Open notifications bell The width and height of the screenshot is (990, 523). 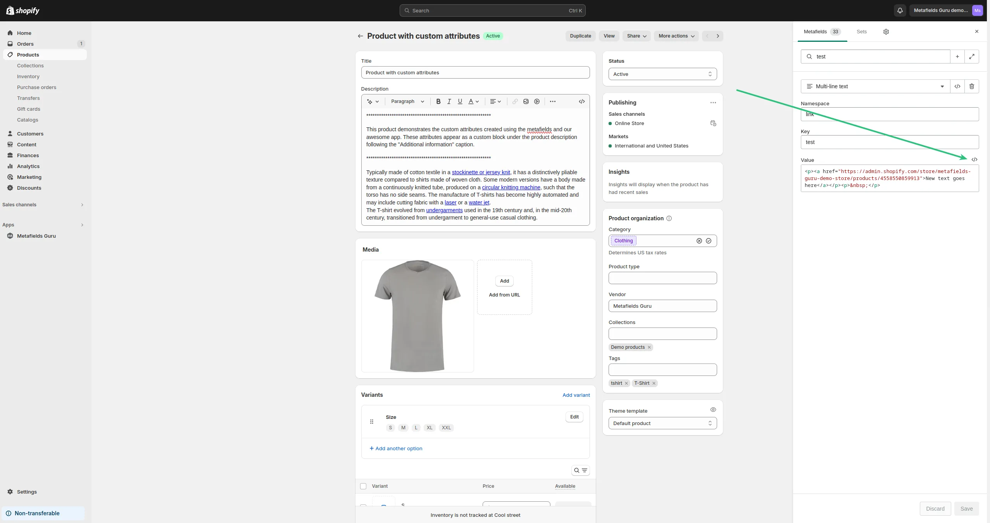(x=900, y=10)
